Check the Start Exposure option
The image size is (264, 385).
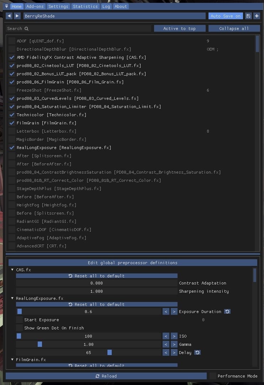click(19, 320)
